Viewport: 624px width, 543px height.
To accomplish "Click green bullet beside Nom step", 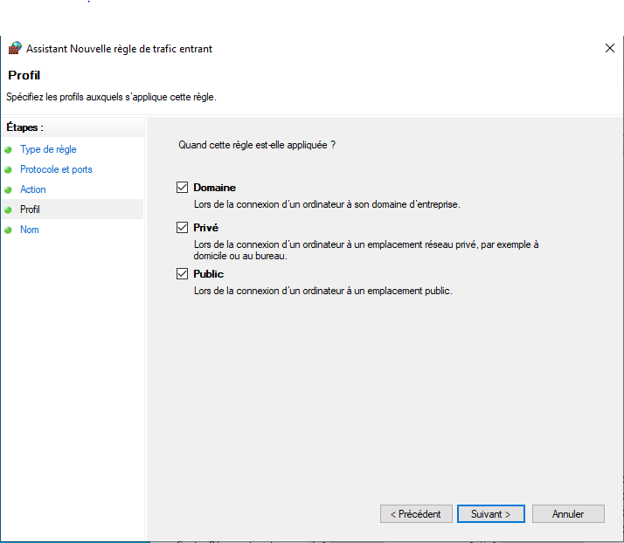I will coord(8,230).
